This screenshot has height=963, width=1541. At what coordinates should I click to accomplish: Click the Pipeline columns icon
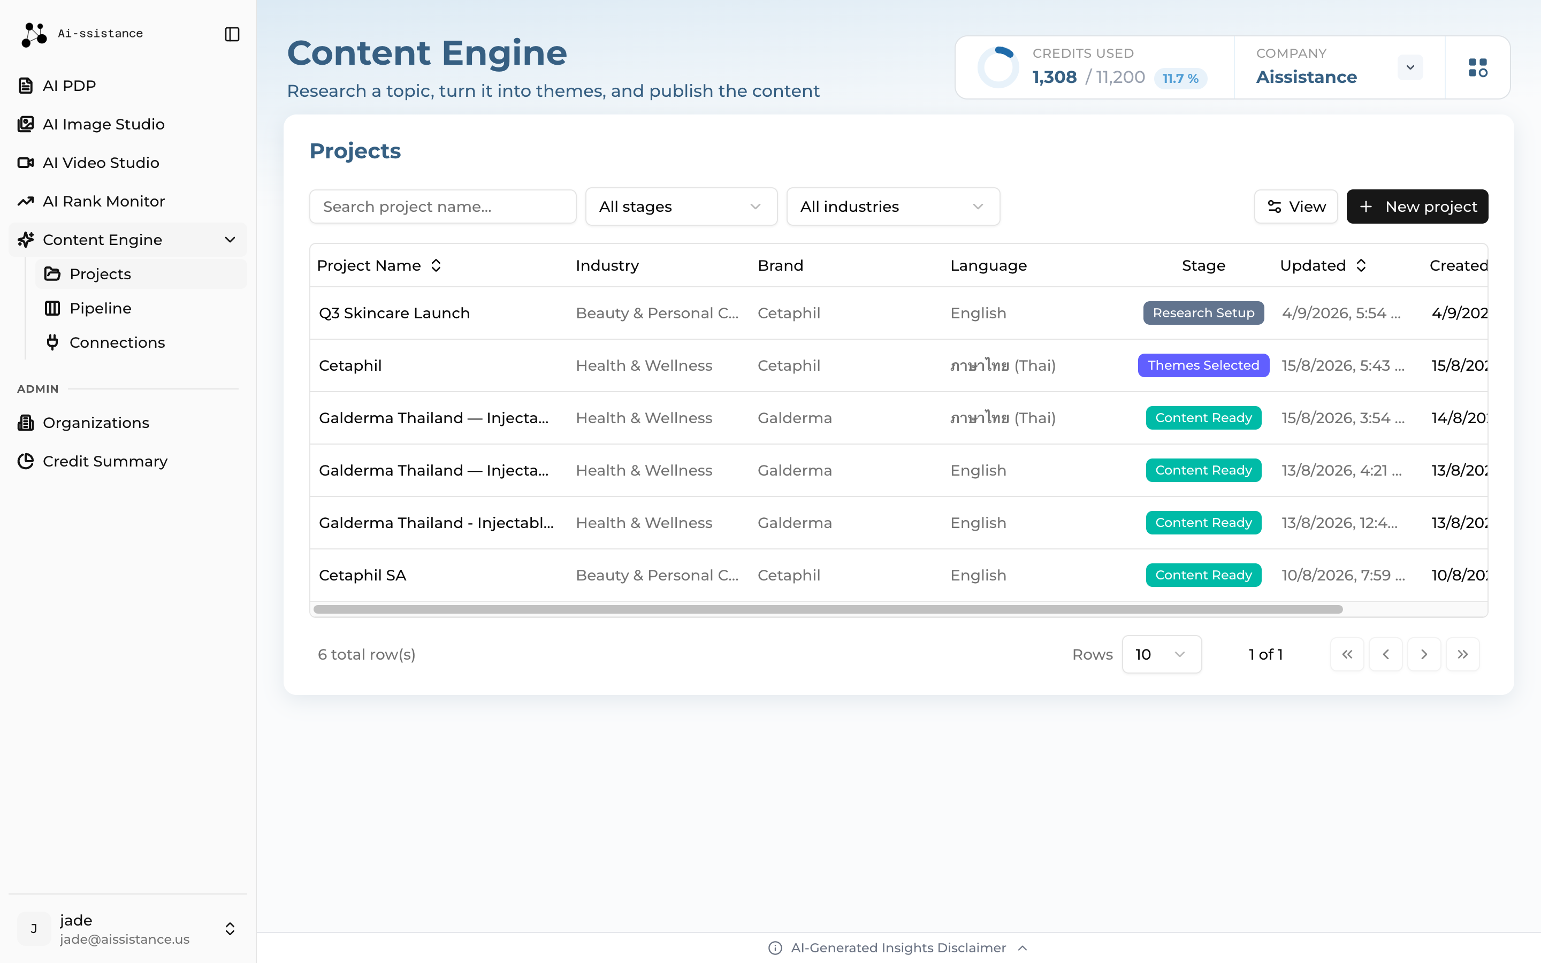[x=52, y=308]
